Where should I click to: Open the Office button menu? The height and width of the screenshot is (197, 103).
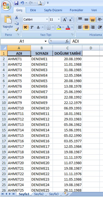[6, 5]
